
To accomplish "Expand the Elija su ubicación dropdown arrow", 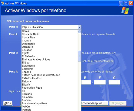I will (x=79, y=27).
